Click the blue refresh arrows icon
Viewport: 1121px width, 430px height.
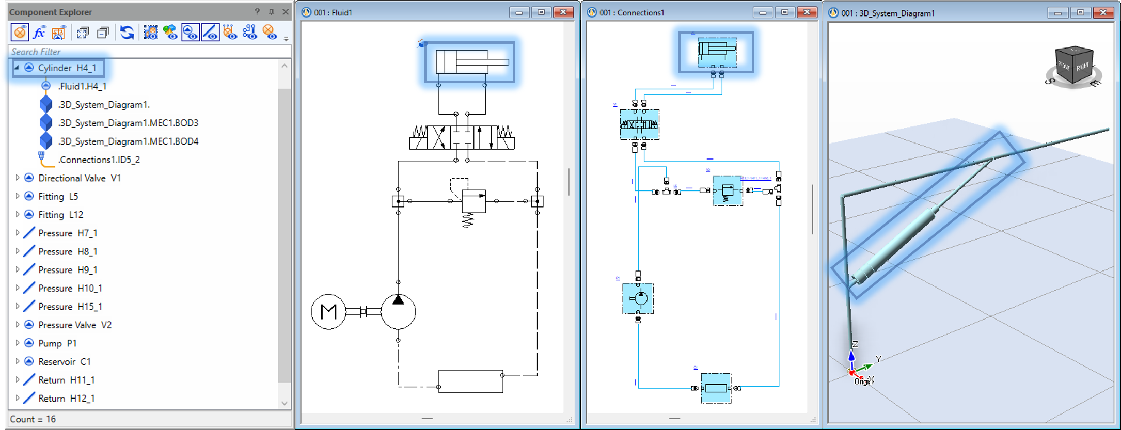click(x=127, y=33)
